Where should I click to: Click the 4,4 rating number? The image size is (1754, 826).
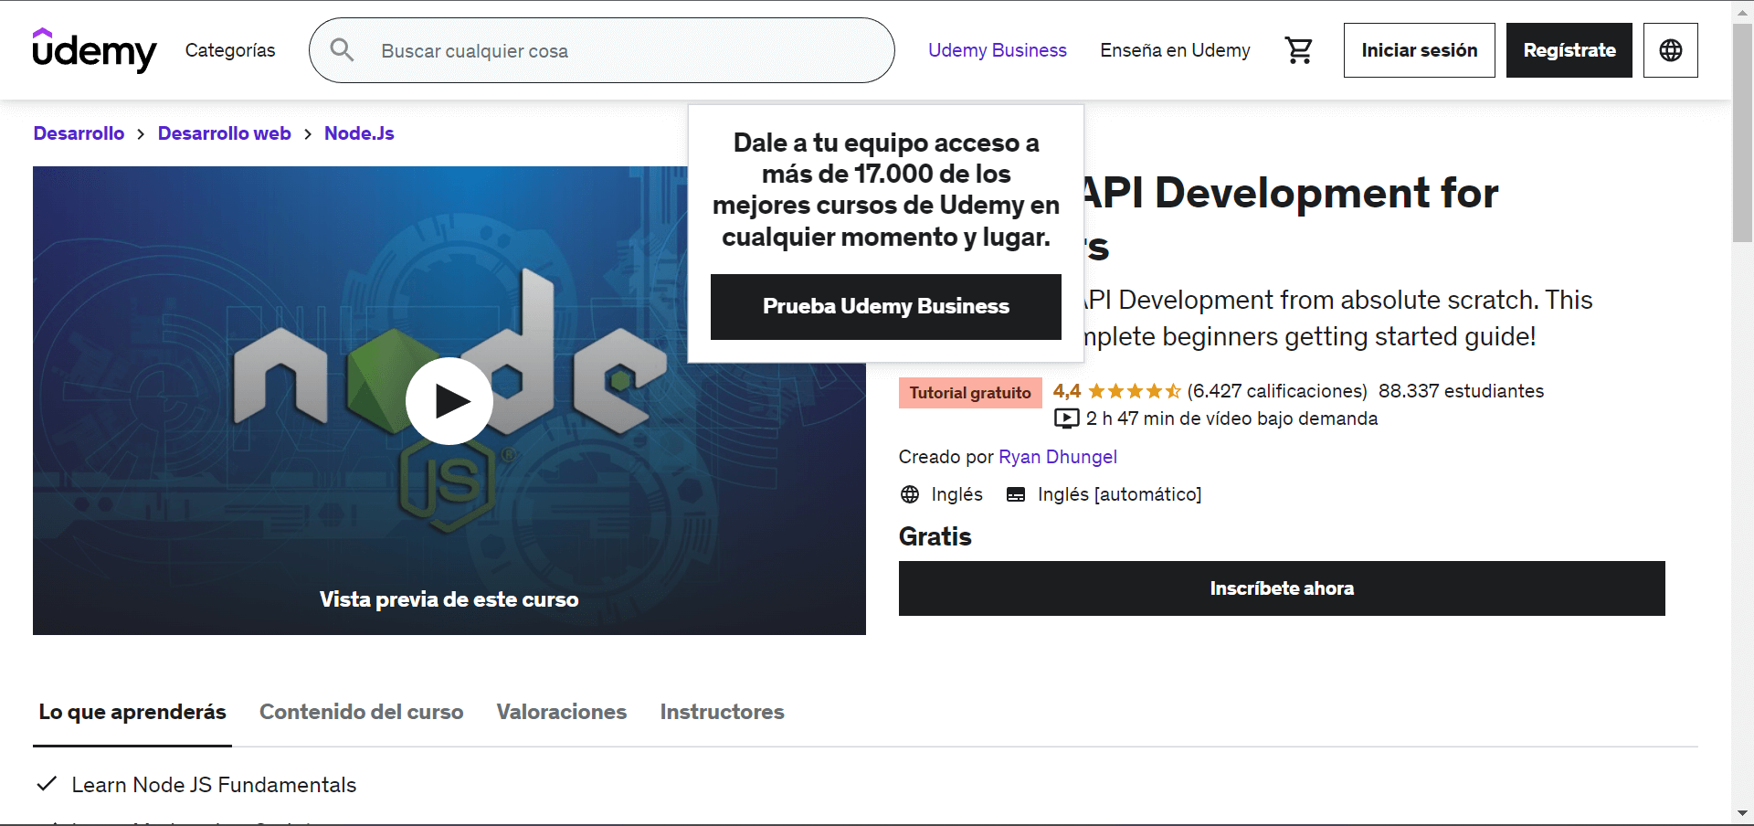coord(1066,391)
